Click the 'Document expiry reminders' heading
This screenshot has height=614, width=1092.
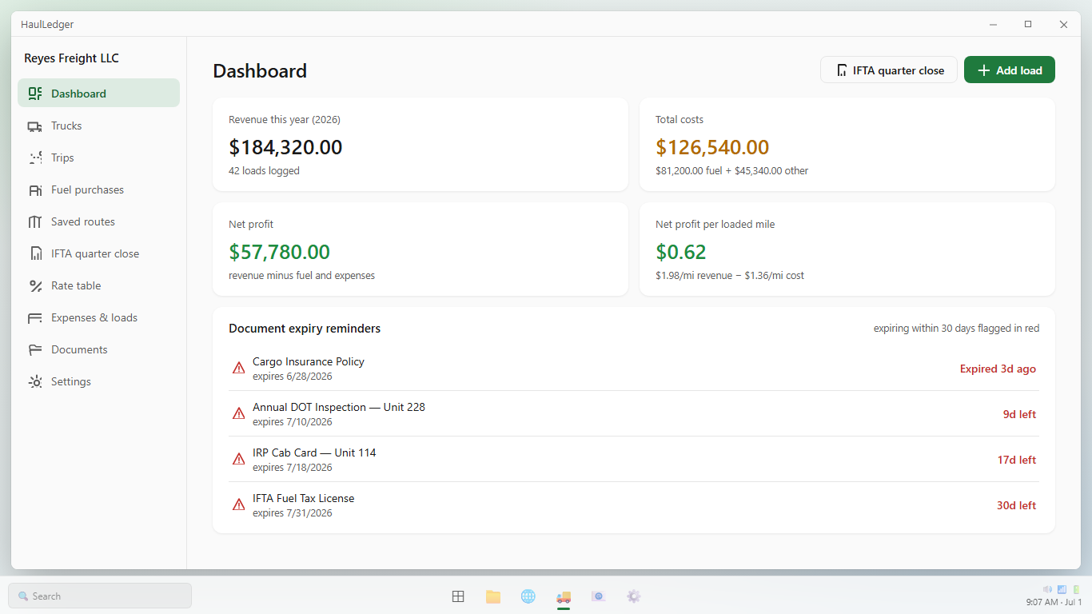tap(305, 329)
